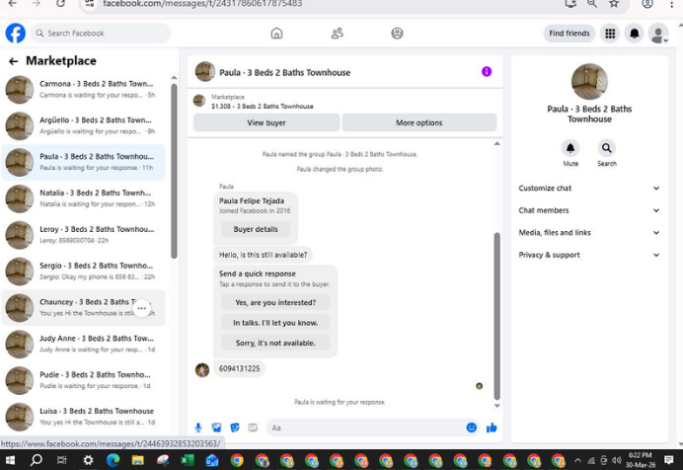Open the notifications bell icon
683x470 pixels.
tap(635, 34)
